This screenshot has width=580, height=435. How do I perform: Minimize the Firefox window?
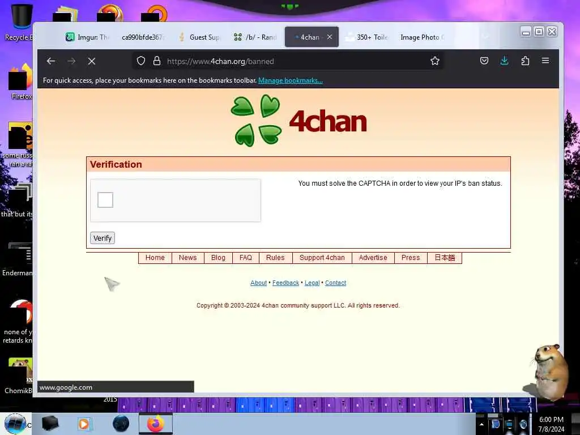coord(526,32)
